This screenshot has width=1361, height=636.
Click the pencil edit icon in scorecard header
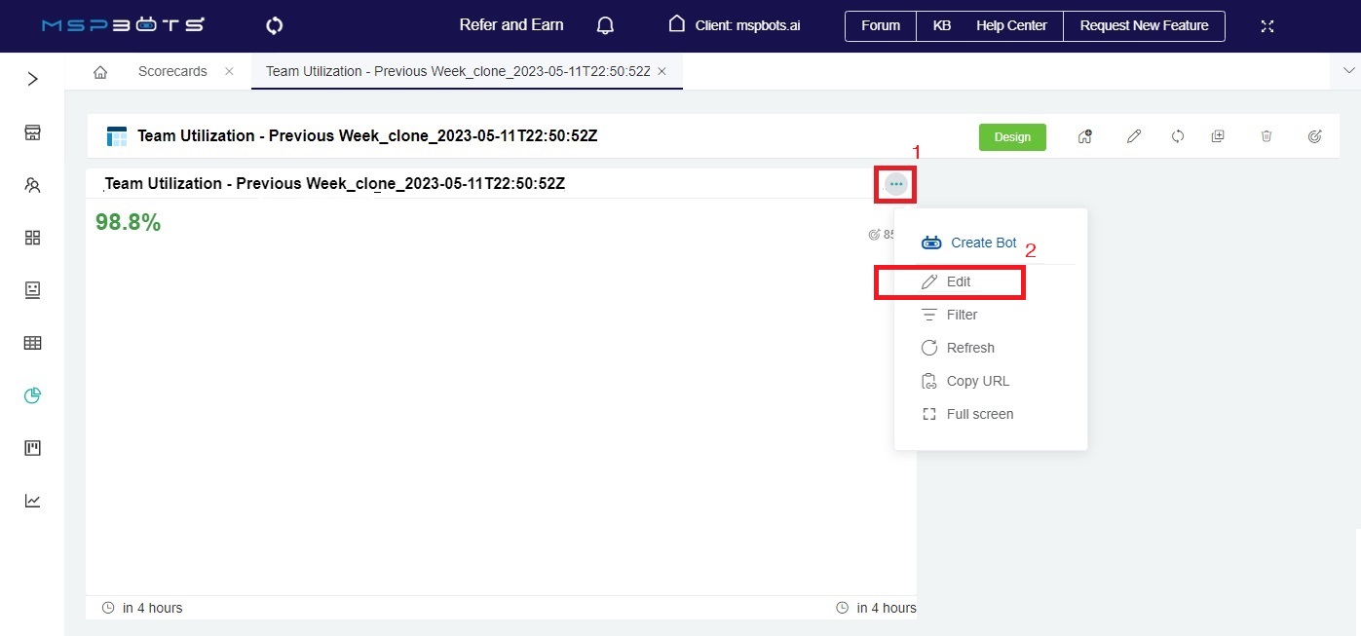(1133, 137)
